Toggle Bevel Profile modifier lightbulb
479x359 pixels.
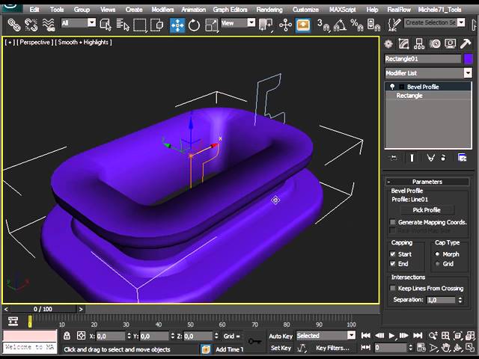click(x=392, y=87)
